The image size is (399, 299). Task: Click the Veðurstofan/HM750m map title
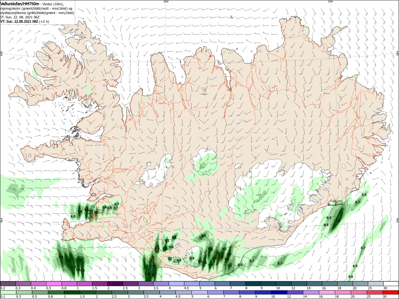click(20, 4)
